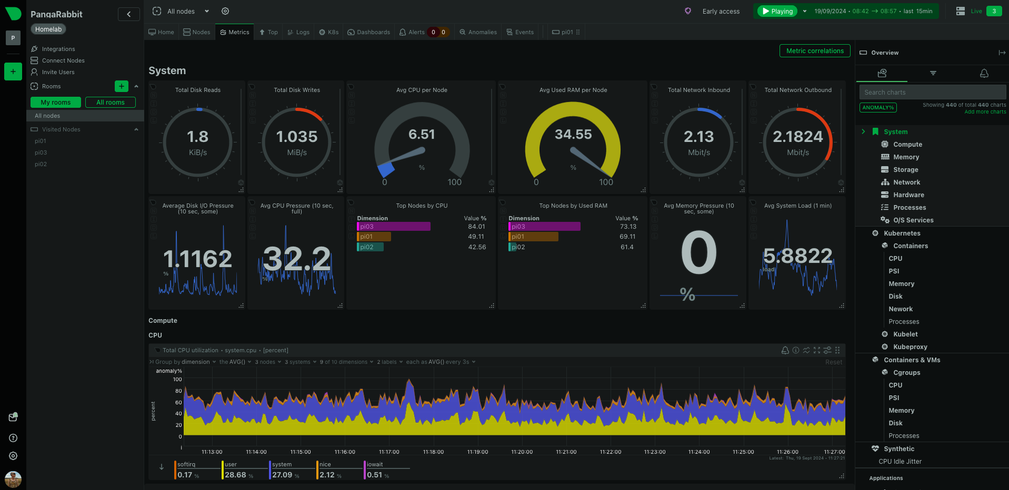This screenshot has height=490, width=1009.
Task: Click the softirq color swatch in the chart legend
Action: (x=175, y=469)
